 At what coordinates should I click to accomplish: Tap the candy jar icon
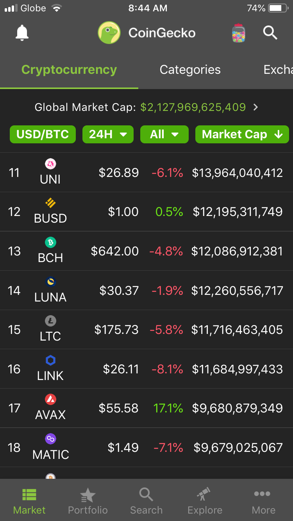pos(239,33)
